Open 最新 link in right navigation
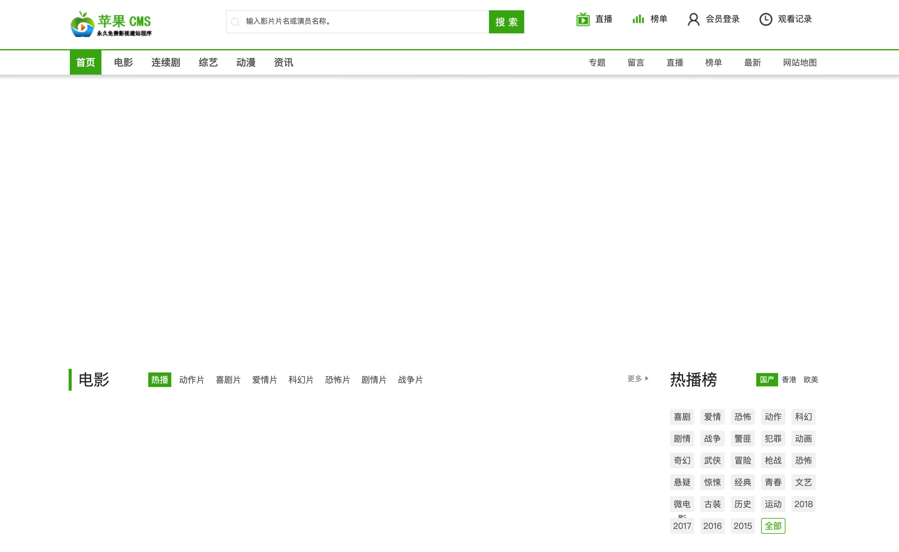The width and height of the screenshot is (899, 552). (x=752, y=62)
